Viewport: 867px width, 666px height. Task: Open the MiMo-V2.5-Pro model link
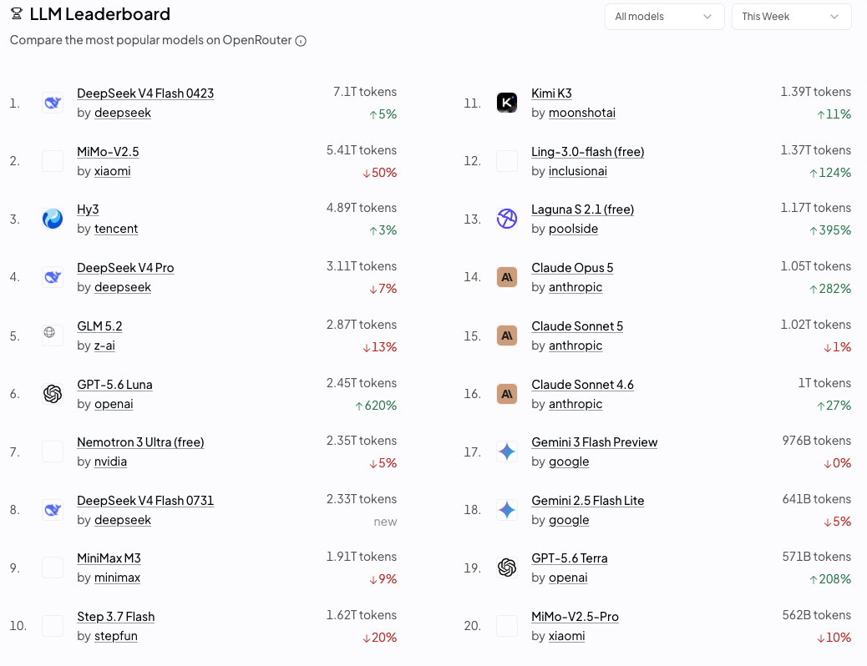(x=575, y=617)
